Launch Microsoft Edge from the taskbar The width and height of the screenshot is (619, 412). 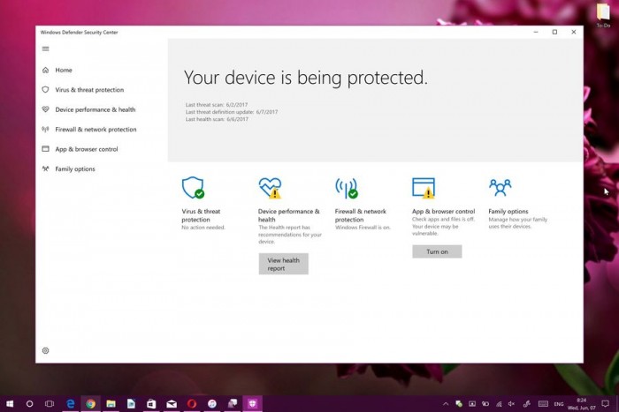coord(71,404)
